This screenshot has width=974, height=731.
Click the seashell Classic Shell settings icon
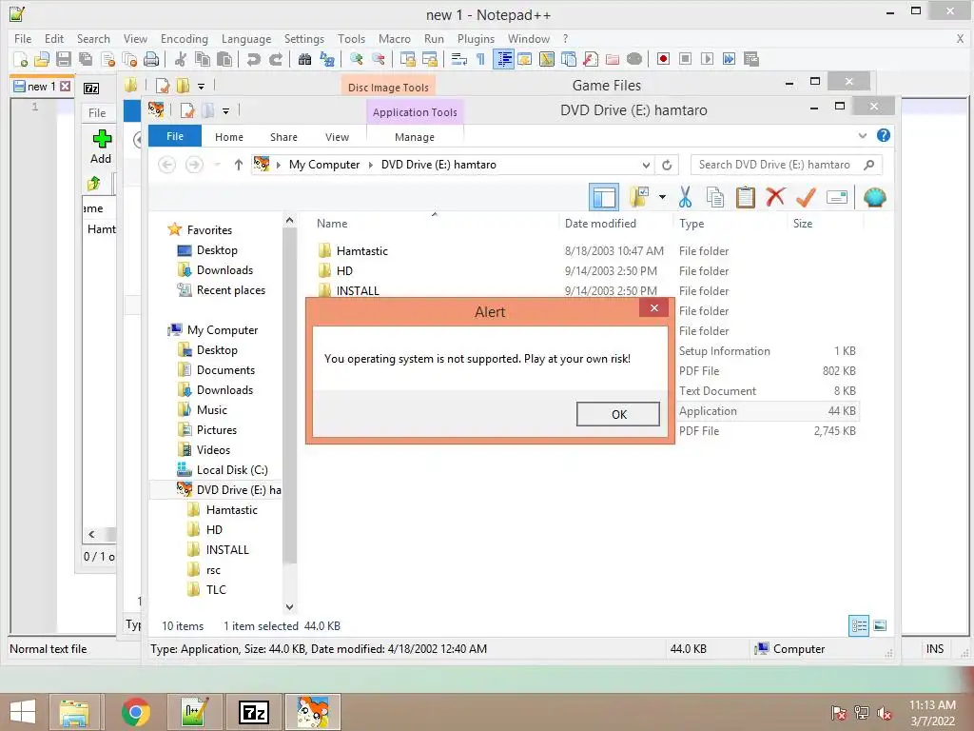tap(875, 198)
